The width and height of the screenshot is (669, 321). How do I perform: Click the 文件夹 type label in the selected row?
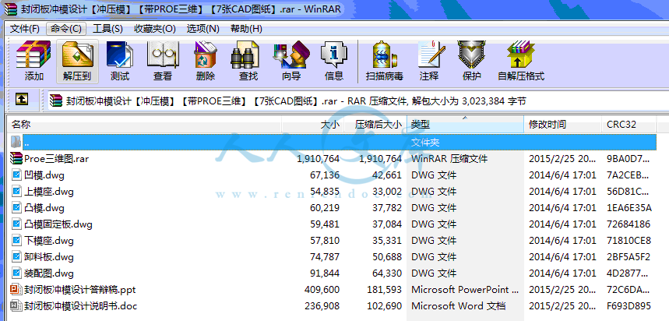425,142
